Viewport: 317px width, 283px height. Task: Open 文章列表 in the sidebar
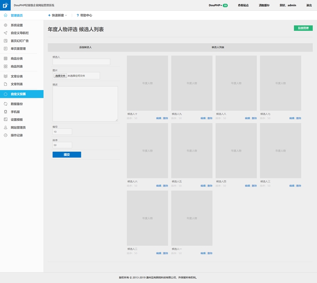click(17, 84)
